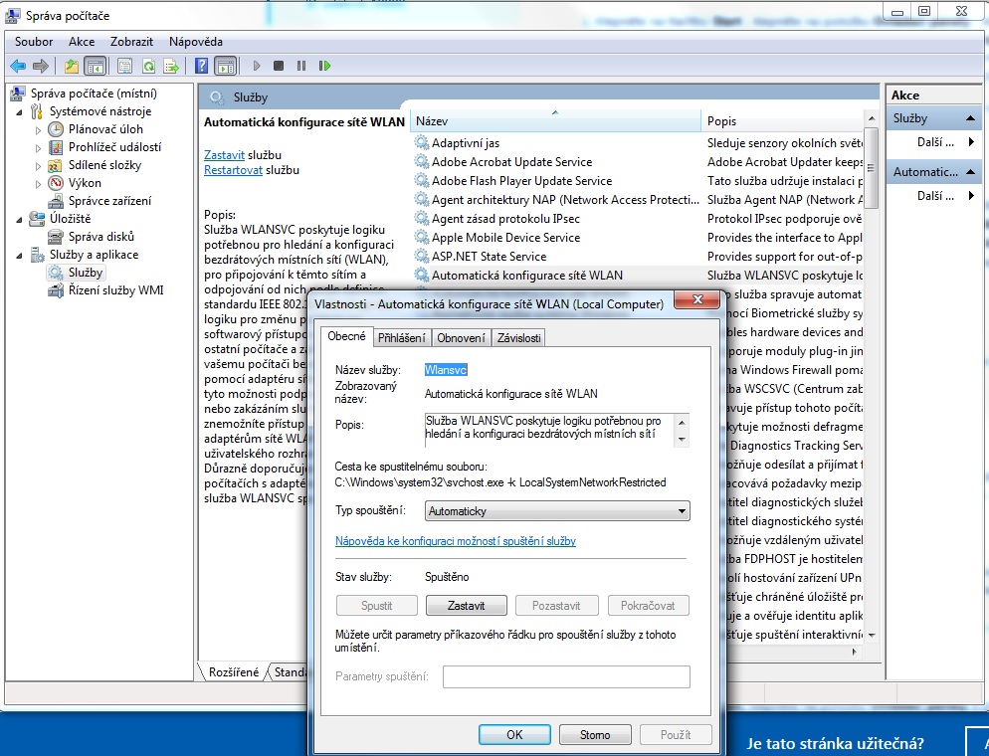This screenshot has height=756, width=989.
Task: Expand the Výkon tree node
Action: coord(39,184)
